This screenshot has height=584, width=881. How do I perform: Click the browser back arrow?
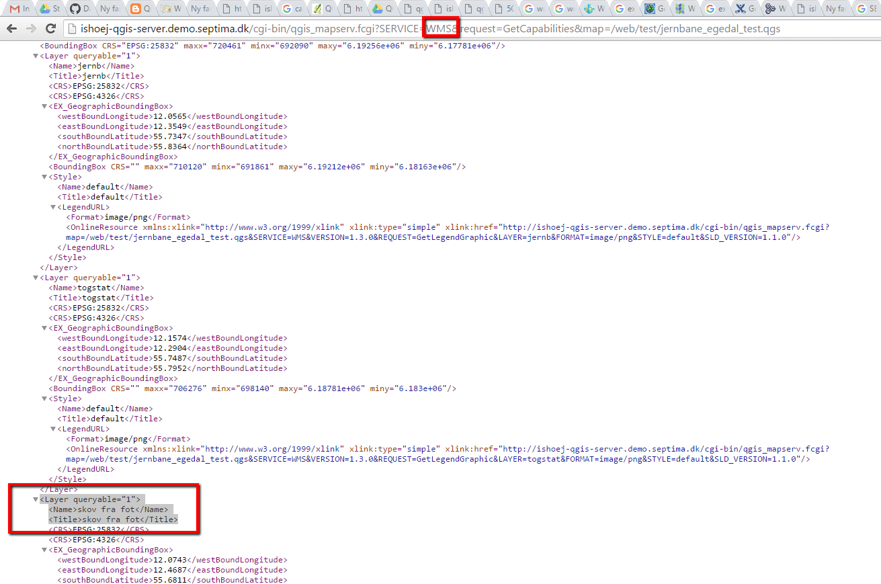point(11,29)
